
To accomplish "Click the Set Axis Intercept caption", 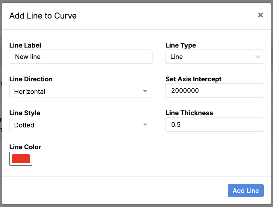I will tap(193, 79).
